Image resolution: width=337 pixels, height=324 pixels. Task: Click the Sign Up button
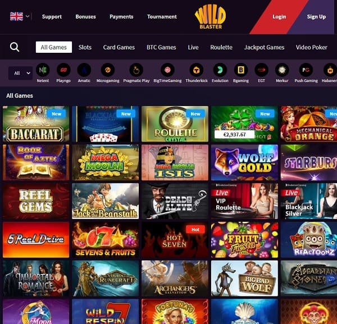pos(316,17)
